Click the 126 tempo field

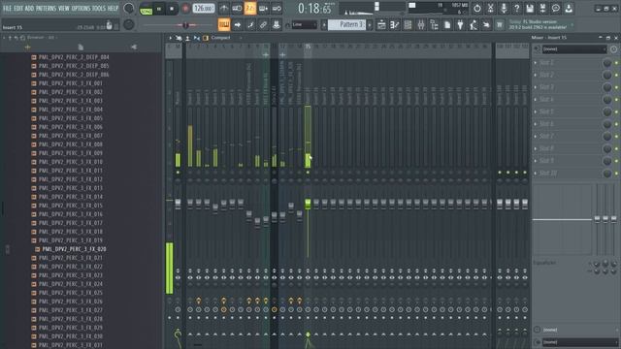204,9
